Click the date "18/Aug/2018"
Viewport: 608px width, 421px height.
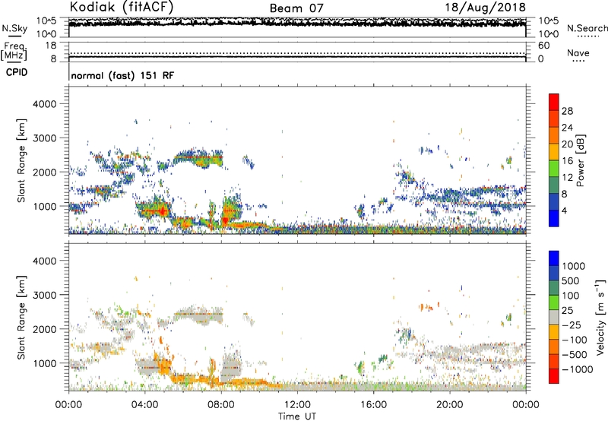485,8
